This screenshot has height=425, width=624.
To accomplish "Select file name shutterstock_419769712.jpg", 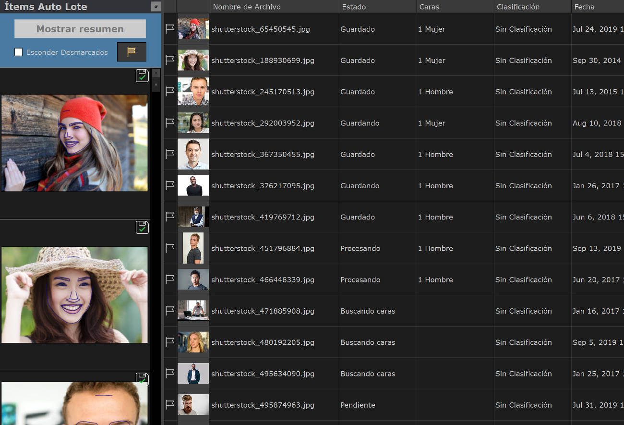I will point(263,217).
